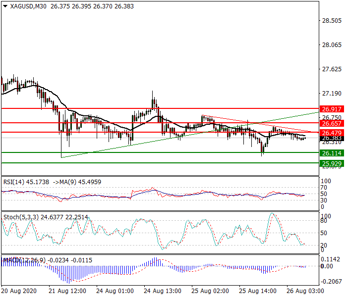347x297 pixels.
Task: Click the Stochastic 50 level label
Action: click(324, 233)
